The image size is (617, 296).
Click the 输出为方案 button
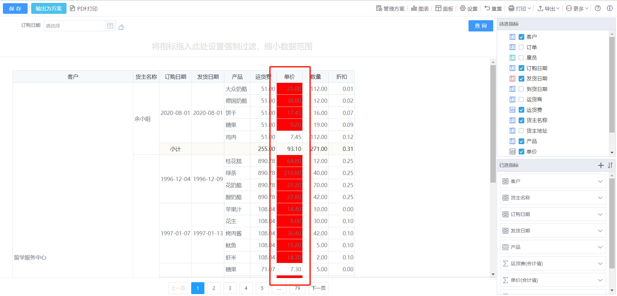pyautogui.click(x=49, y=9)
